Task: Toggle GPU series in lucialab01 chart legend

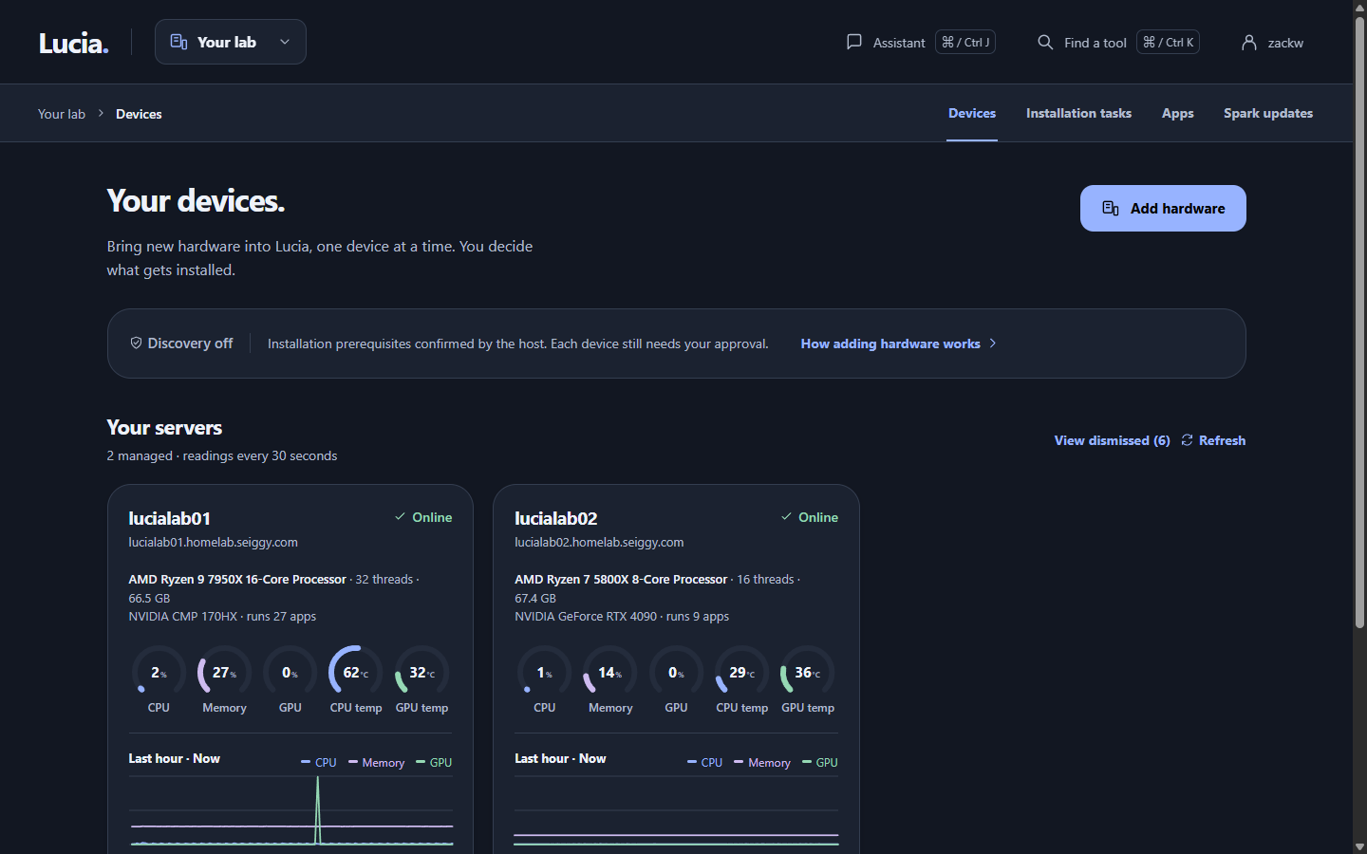Action: tap(434, 762)
